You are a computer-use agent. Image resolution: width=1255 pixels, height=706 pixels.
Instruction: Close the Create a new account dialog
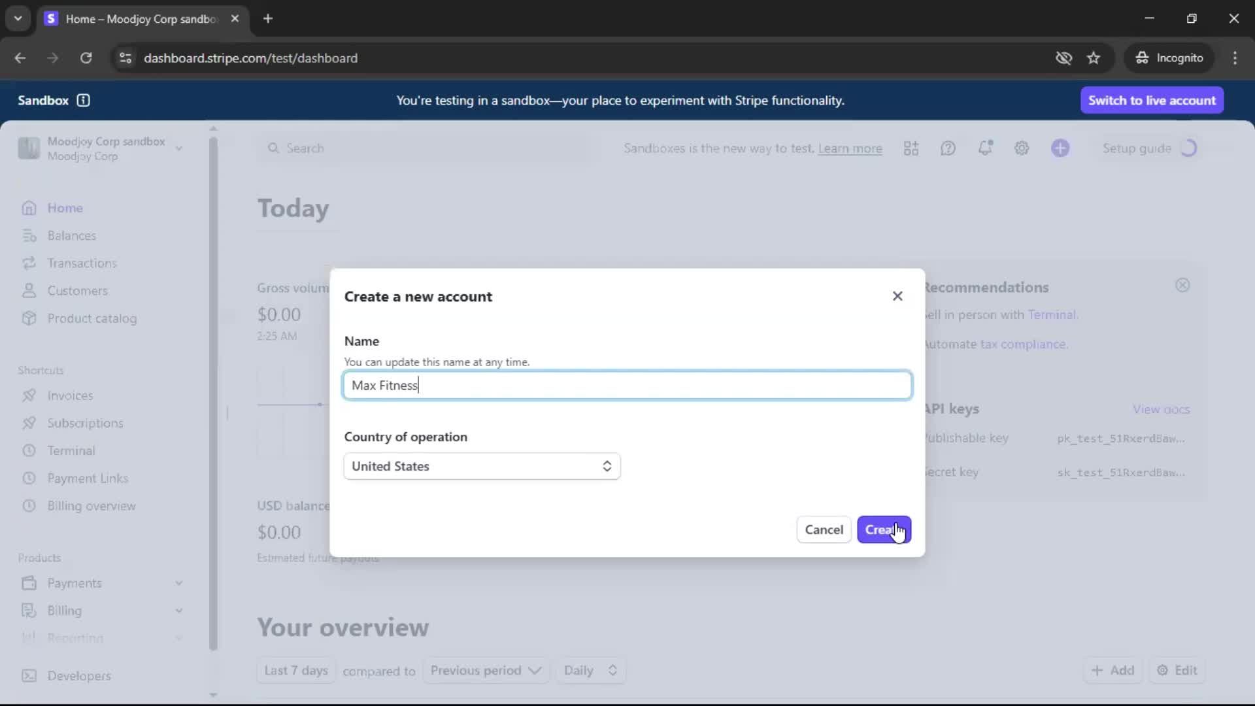coord(897,296)
